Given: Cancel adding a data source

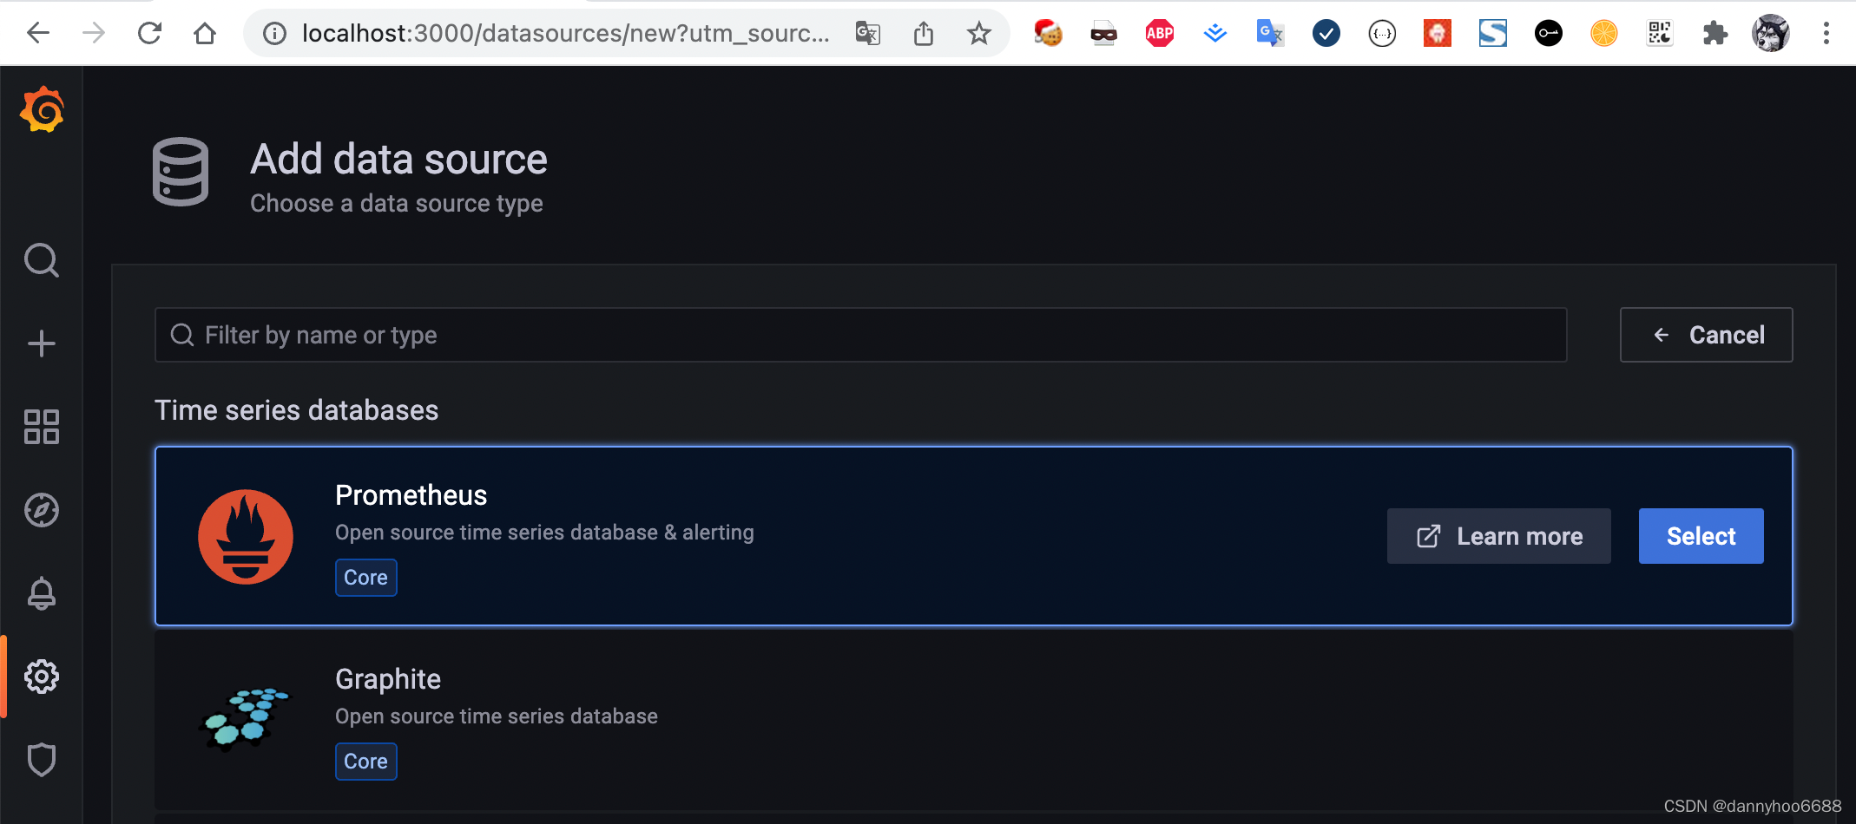Looking at the screenshot, I should [1707, 335].
